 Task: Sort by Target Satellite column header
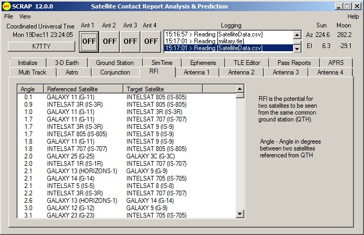pos(163,89)
